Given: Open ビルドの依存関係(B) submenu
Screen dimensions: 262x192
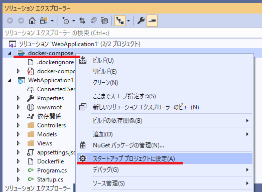Looking at the screenshot, I should pyautogui.click(x=165, y=121).
